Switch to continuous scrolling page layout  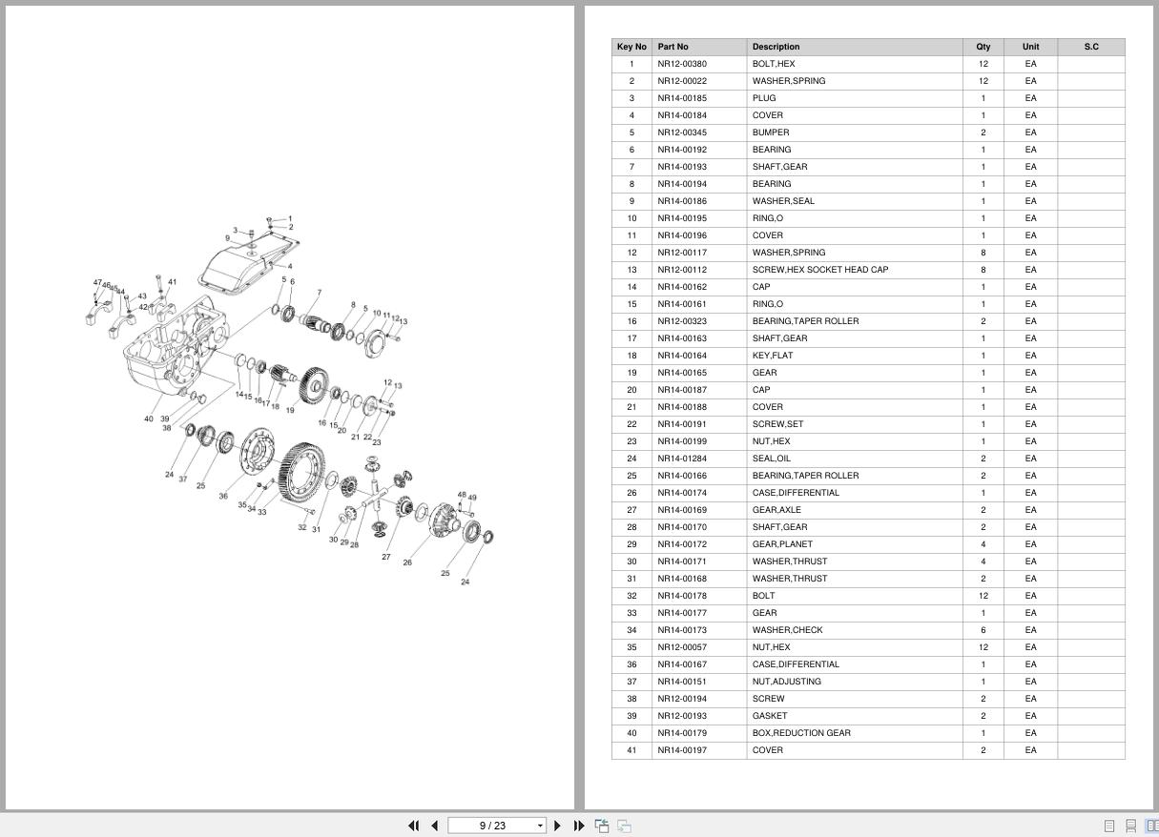click(1130, 826)
